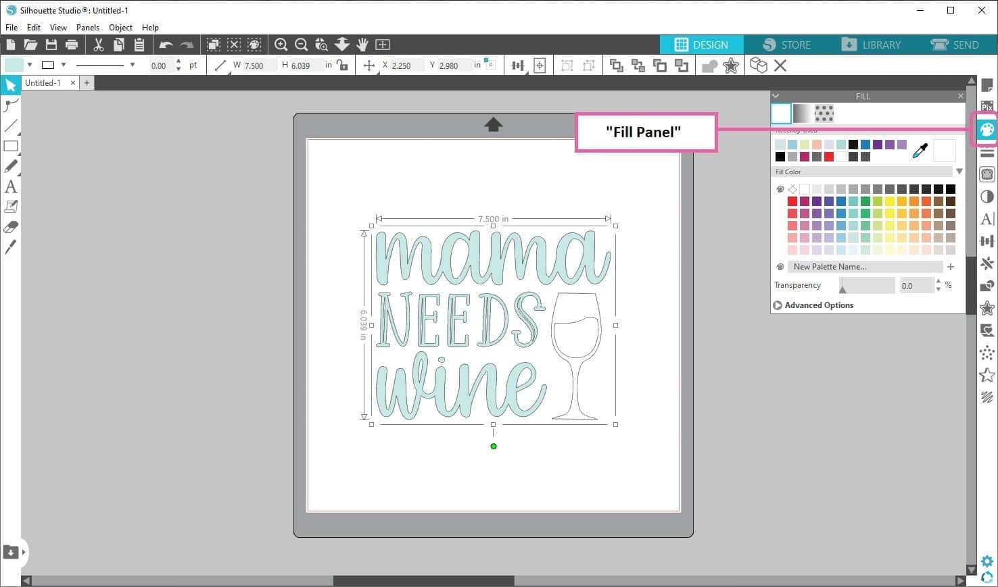Select the Pan Using Hand tool
Viewport: 998px width, 587px height.
pyautogui.click(x=362, y=45)
